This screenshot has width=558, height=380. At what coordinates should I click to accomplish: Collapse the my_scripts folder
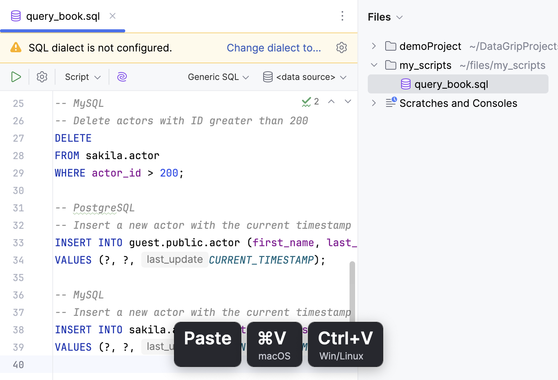coord(373,65)
